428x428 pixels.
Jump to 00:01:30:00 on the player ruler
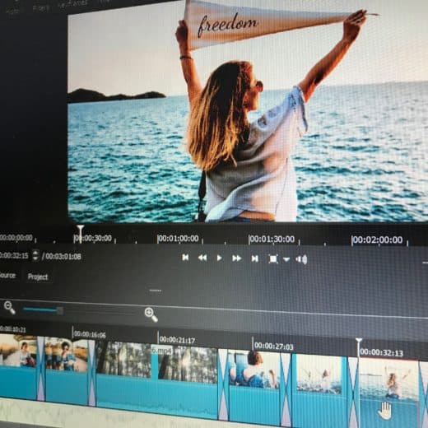tap(272, 239)
